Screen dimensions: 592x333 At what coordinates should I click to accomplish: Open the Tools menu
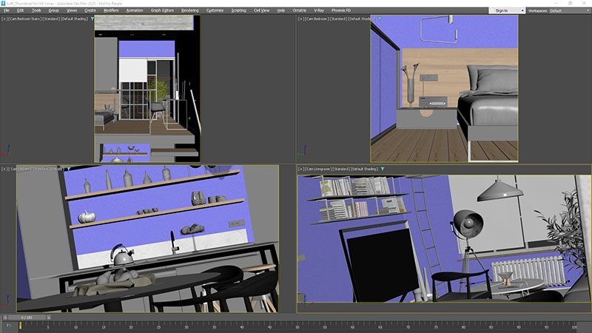[x=36, y=10]
